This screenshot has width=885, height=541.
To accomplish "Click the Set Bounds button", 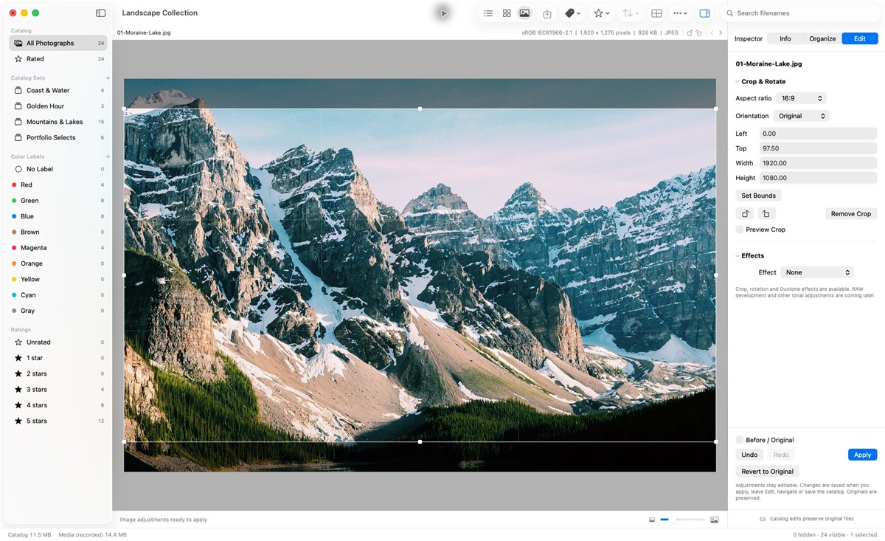I will point(758,196).
